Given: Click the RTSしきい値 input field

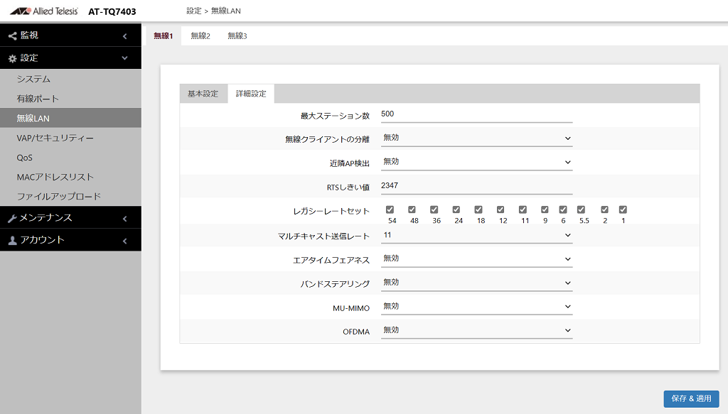Looking at the screenshot, I should (x=476, y=186).
